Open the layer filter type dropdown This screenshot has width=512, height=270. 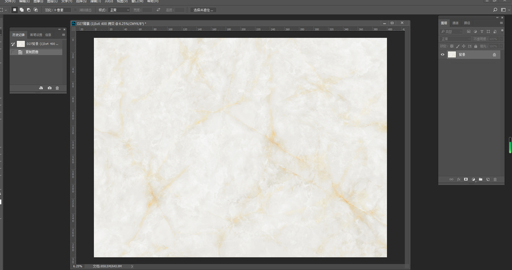pyautogui.click(x=452, y=32)
